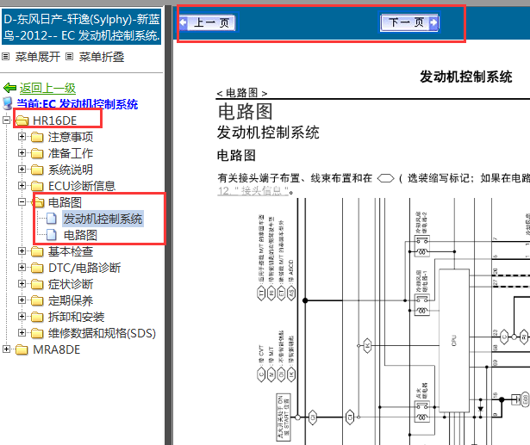Collapse the HR16DE tree node
The width and height of the screenshot is (530, 445).
[6, 120]
